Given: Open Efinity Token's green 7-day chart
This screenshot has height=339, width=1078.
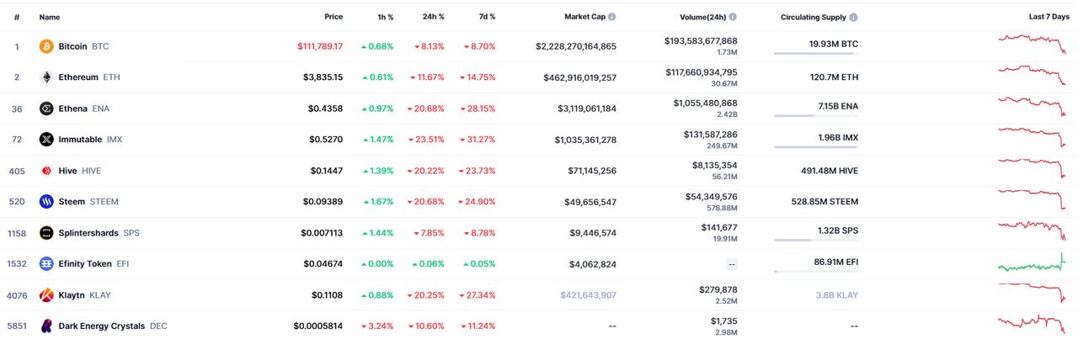Looking at the screenshot, I should [x=1032, y=264].
